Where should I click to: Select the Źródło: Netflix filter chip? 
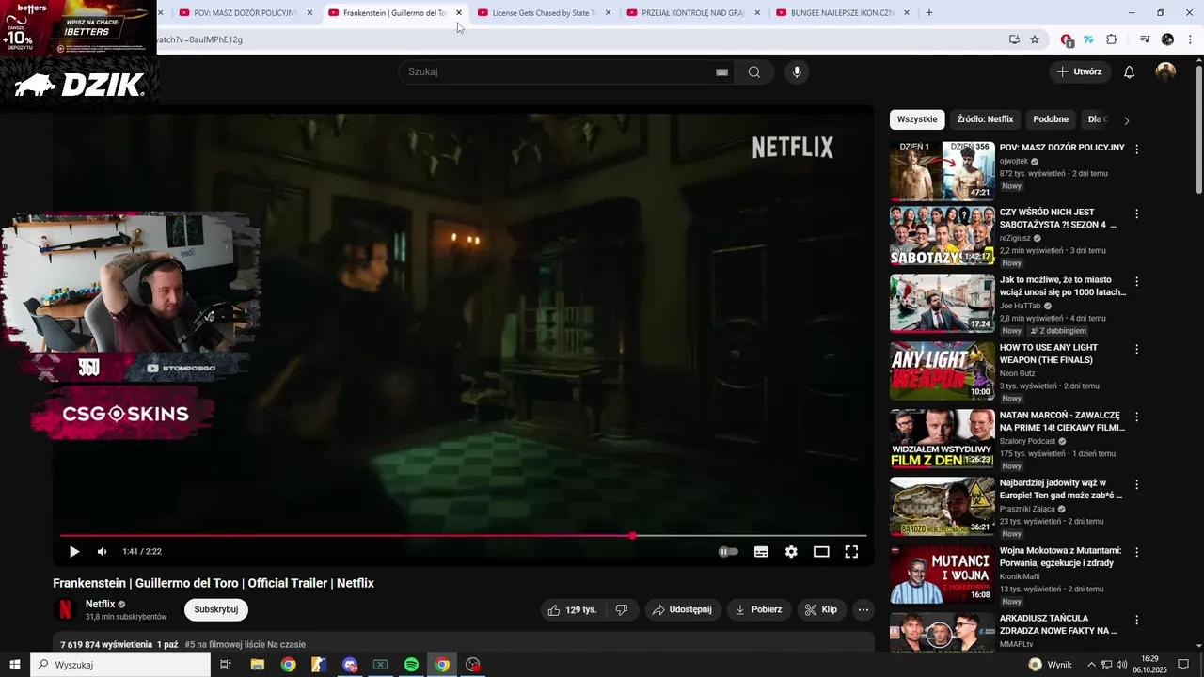pyautogui.click(x=985, y=119)
